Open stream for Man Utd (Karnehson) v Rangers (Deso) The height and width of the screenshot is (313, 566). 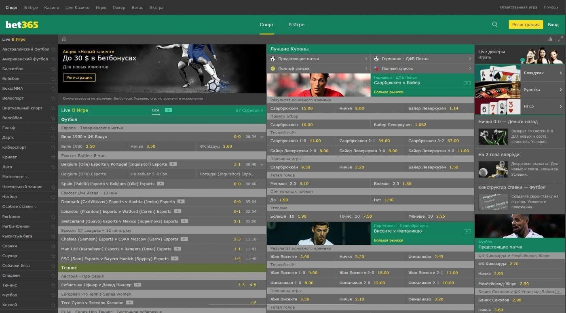coord(177,249)
